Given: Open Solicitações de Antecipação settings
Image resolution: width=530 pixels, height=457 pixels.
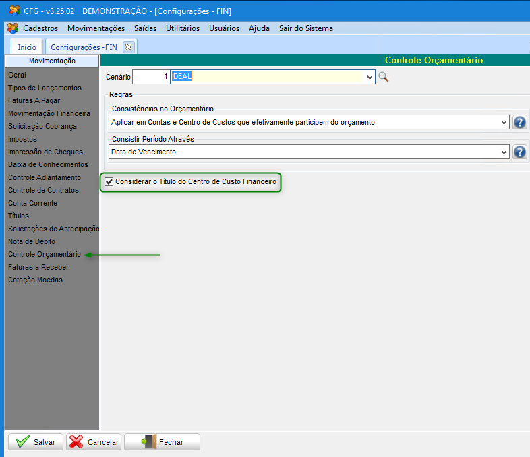Looking at the screenshot, I should pyautogui.click(x=53, y=228).
